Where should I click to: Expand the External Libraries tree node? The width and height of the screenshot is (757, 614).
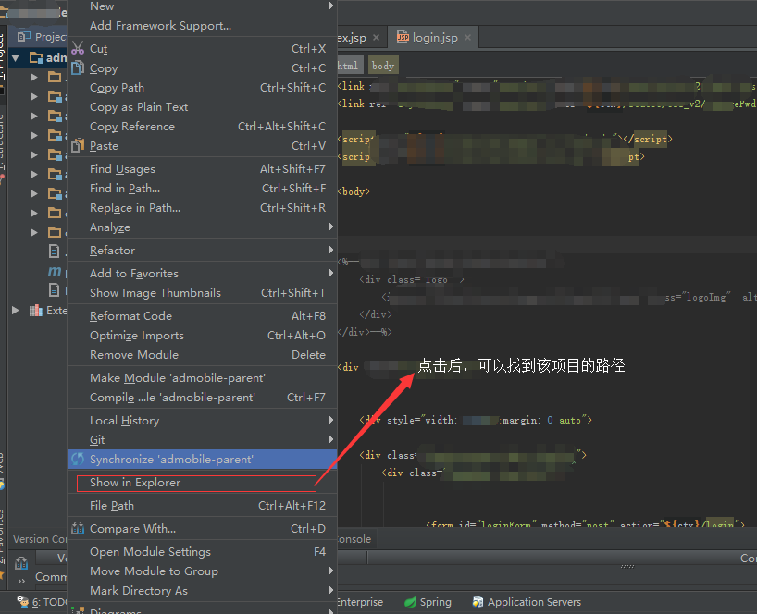tap(16, 310)
